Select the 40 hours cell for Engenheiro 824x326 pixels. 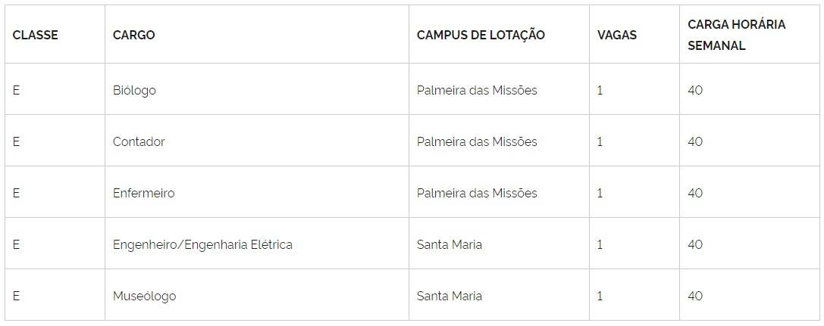(x=695, y=244)
